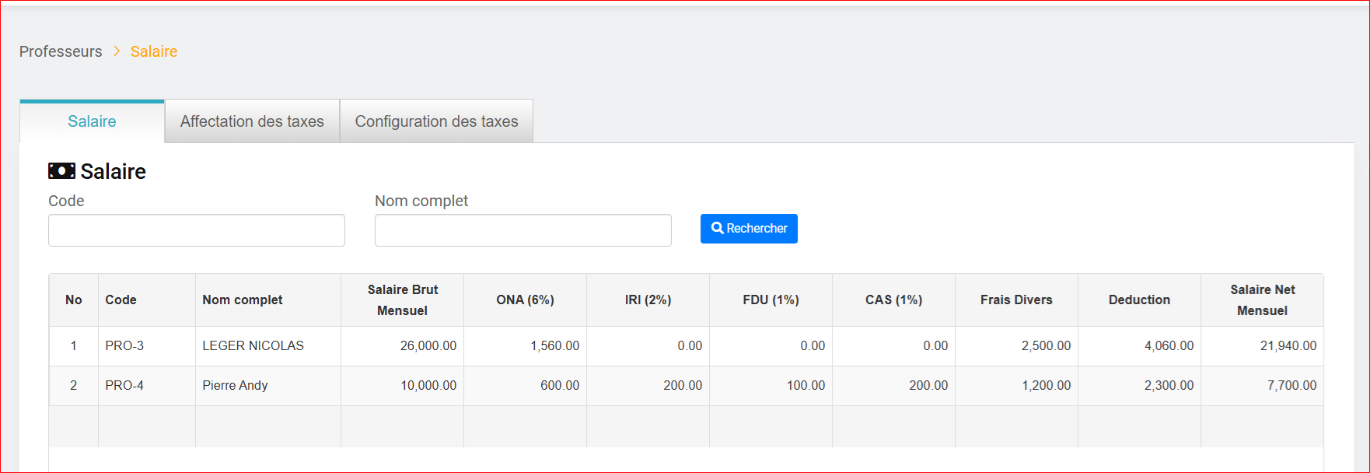Click the PRO-4 code cell

124,386
